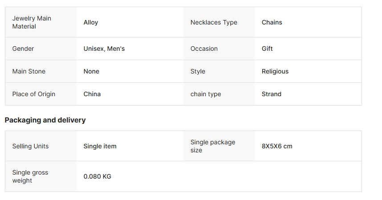The image size is (382, 200).
Task: Select the "Strand" chain type value
Action: pos(272,94)
